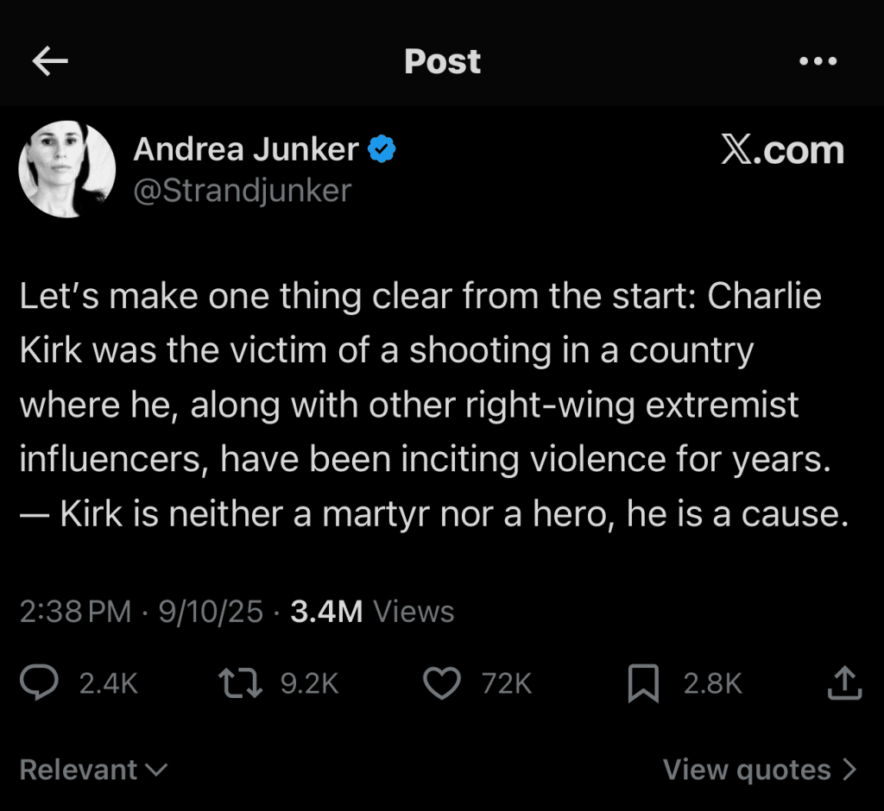Tap the share upload icon

tap(845, 683)
